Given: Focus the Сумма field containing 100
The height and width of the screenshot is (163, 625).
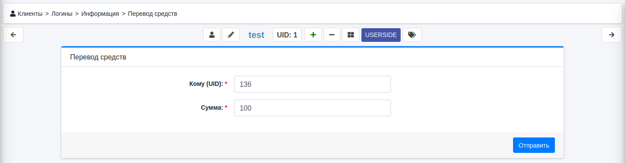Looking at the screenshot, I should coord(312,108).
